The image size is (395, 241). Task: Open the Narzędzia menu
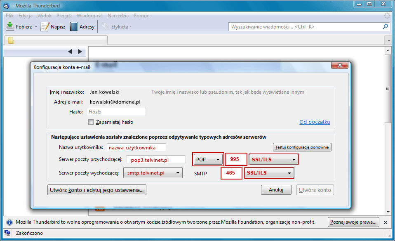(x=118, y=16)
